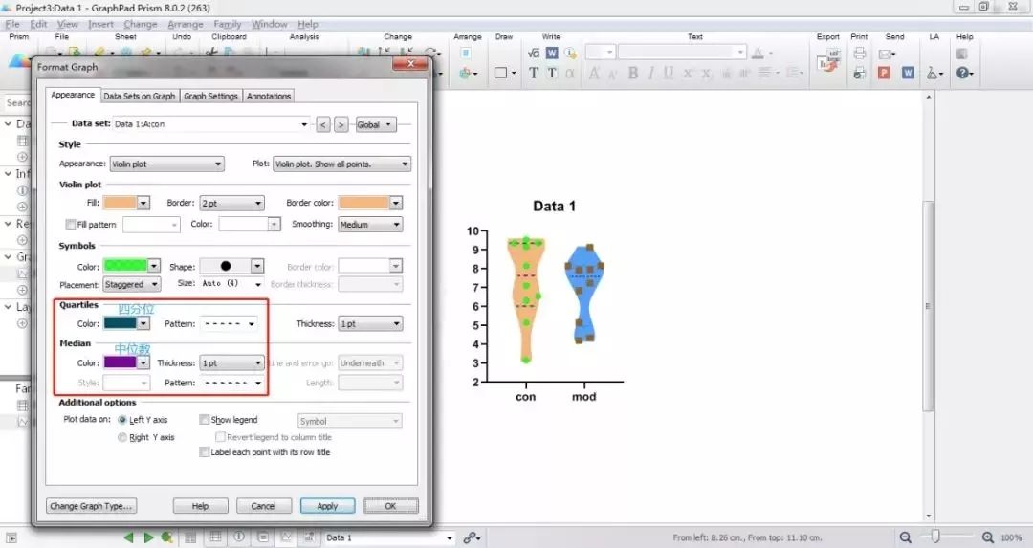Screen dimensions: 1033x548
Task: Click the graph vertical scrollbar
Action: pyautogui.click(x=928, y=306)
